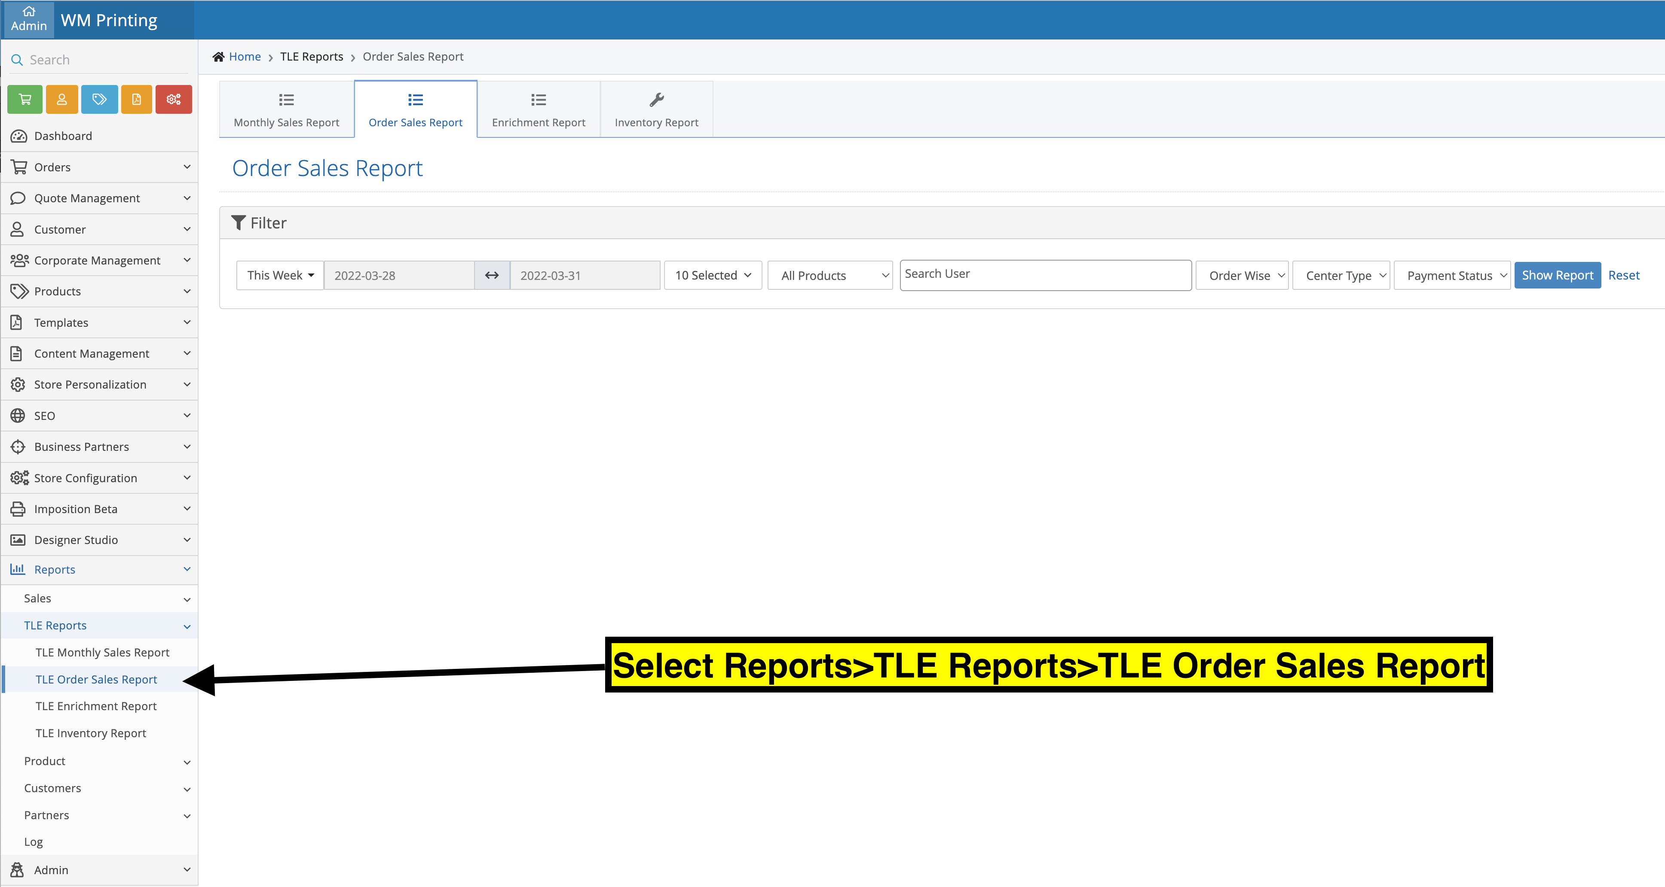
Task: Switch to the Inventory Report tab
Action: tap(656, 110)
